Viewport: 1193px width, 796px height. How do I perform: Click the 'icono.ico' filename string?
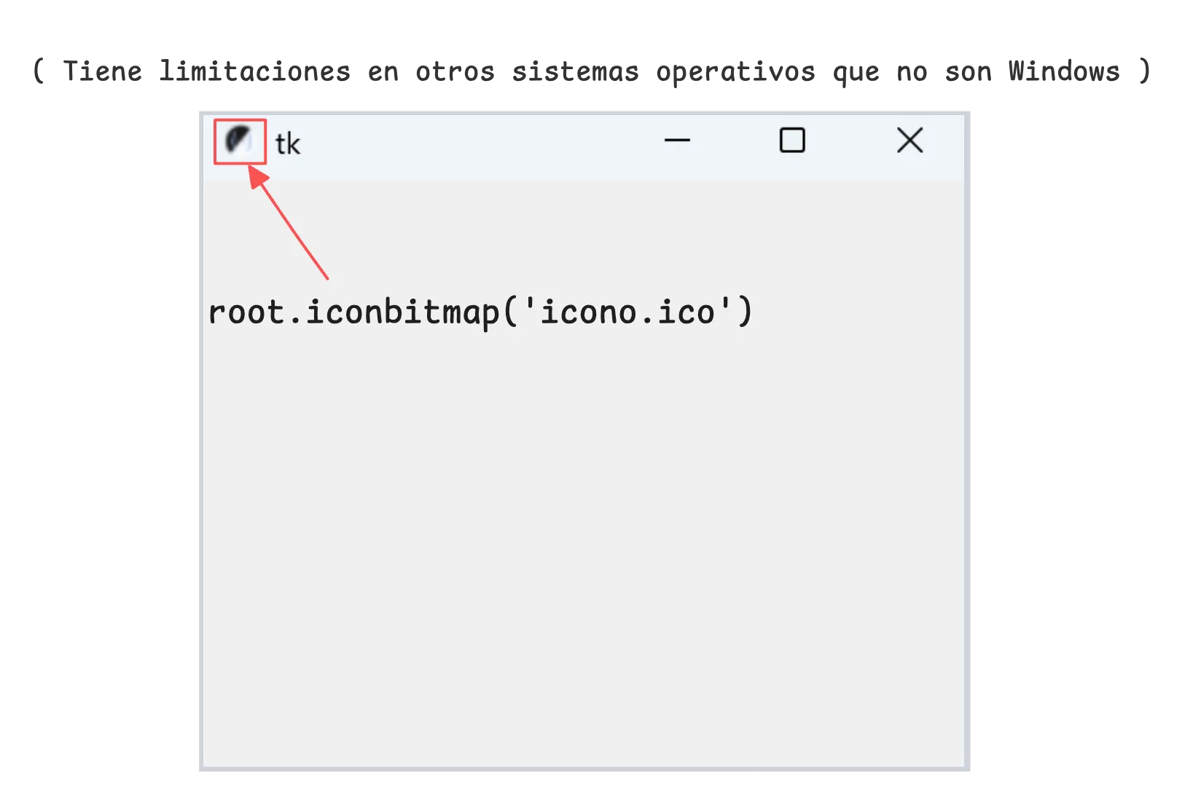click(x=627, y=312)
